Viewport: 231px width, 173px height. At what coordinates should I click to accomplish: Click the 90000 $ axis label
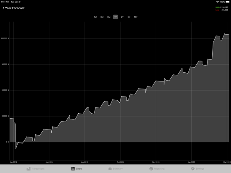pos(5,64)
